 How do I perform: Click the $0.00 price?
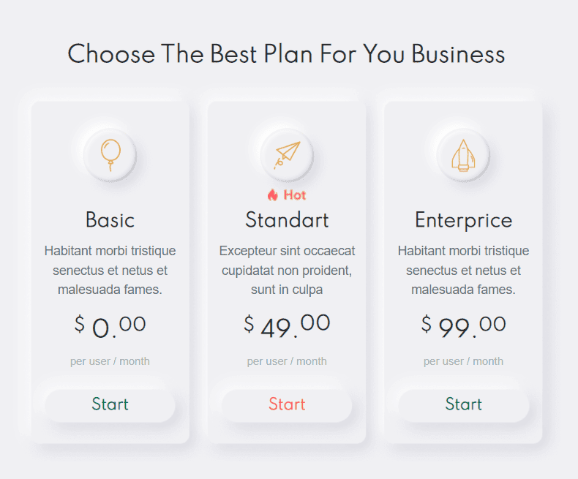tap(110, 326)
